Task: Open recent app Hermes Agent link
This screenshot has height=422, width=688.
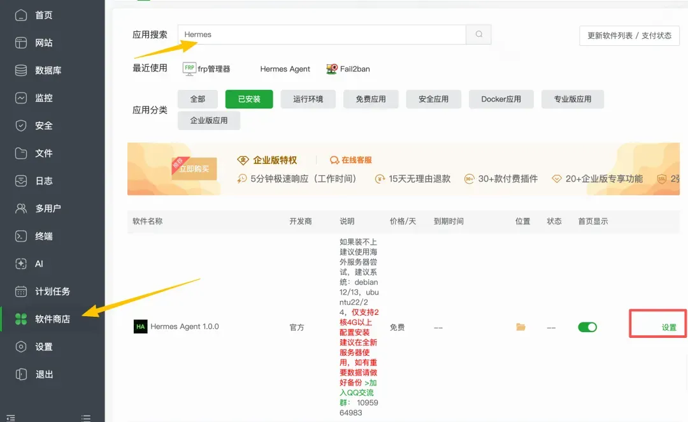Action: coord(285,69)
